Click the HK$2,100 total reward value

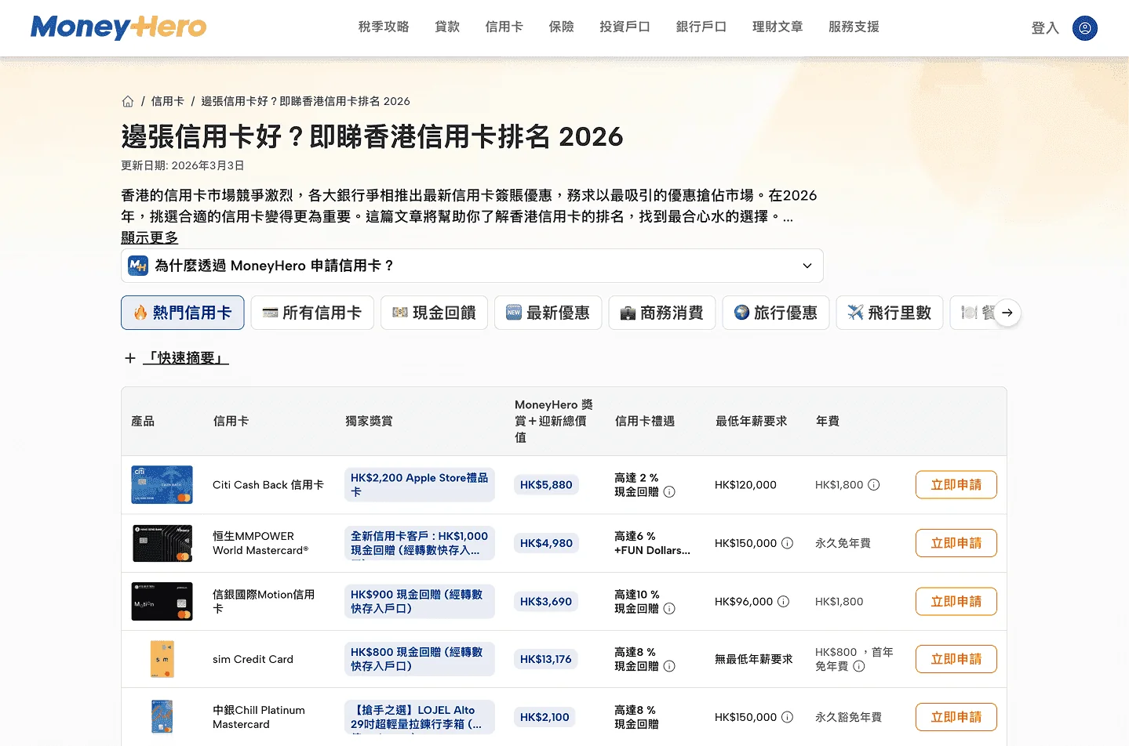click(544, 717)
